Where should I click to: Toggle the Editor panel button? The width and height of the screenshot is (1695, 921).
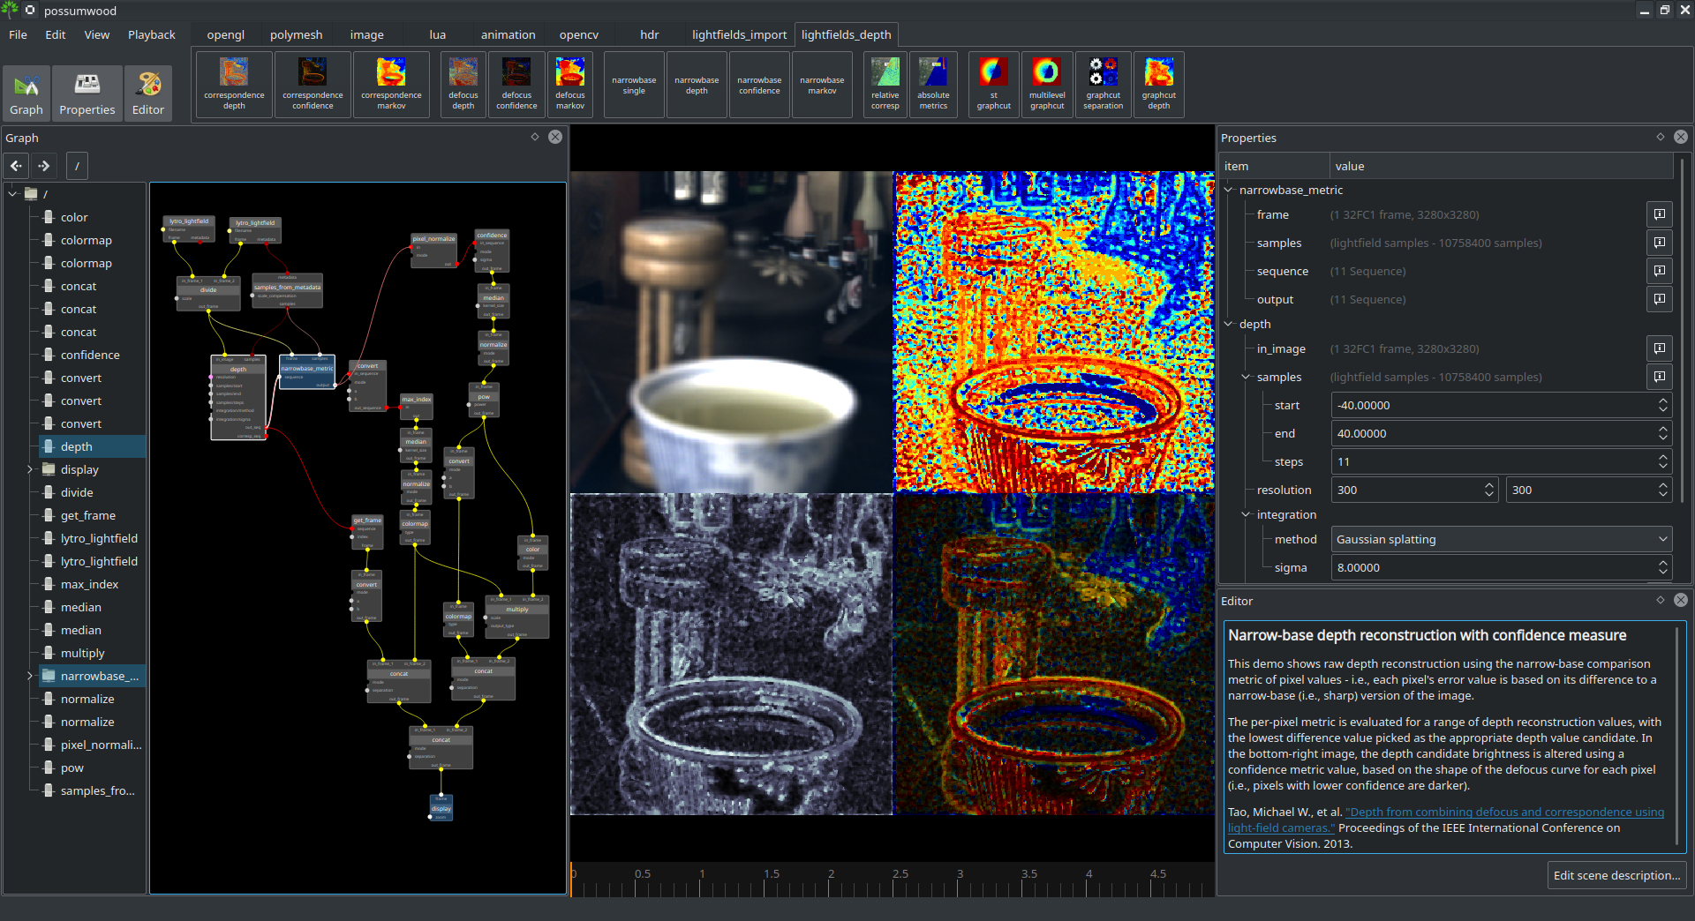click(x=148, y=93)
